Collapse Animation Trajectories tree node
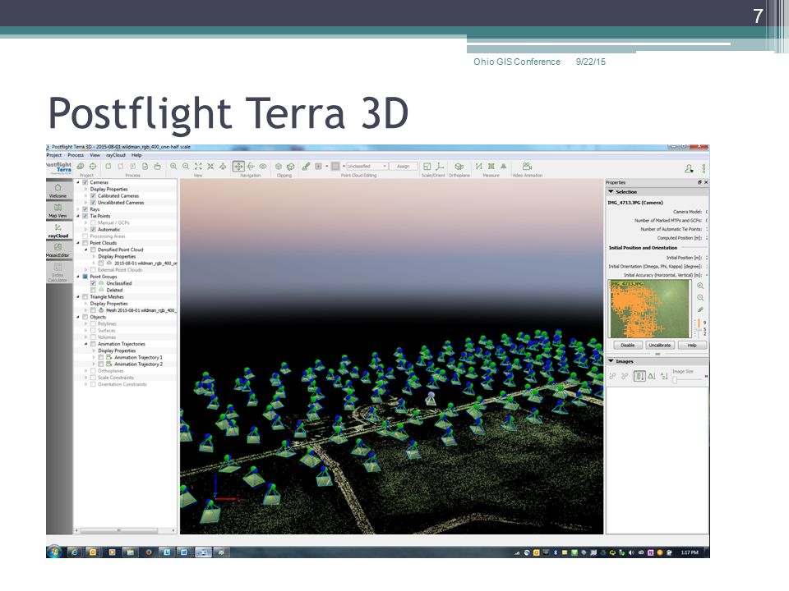The image size is (789, 591). [x=86, y=344]
